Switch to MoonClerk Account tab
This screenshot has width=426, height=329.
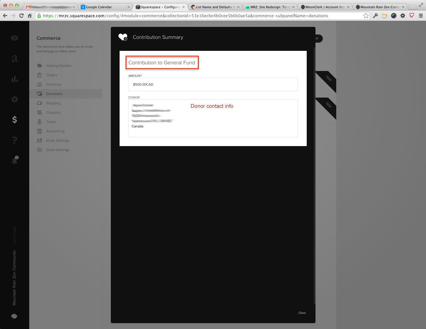[325, 7]
